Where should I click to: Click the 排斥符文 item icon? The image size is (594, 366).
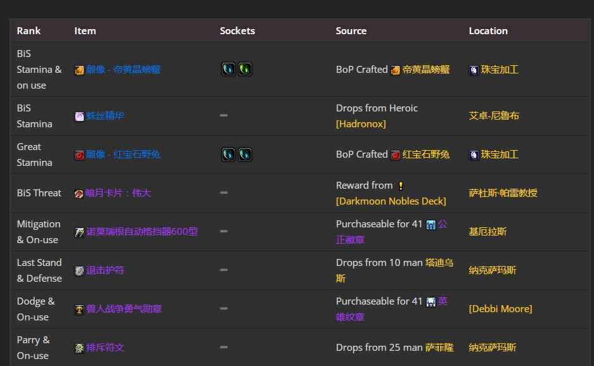pyautogui.click(x=79, y=348)
